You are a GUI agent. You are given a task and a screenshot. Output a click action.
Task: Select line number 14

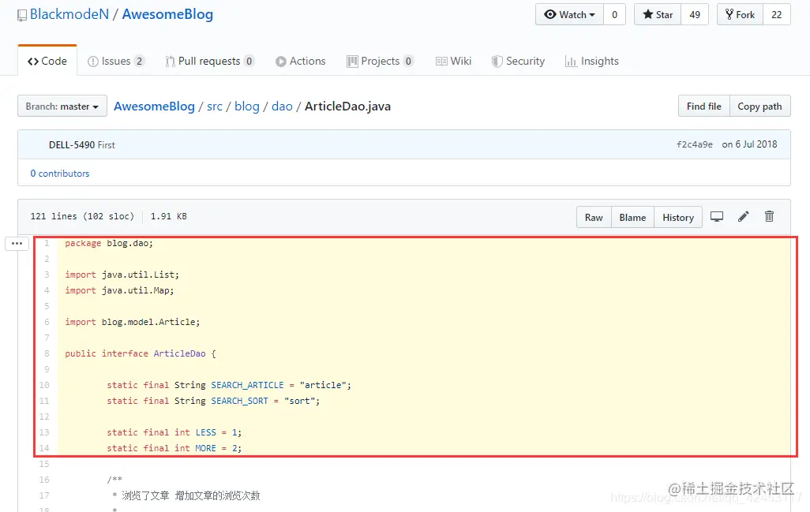click(x=44, y=448)
